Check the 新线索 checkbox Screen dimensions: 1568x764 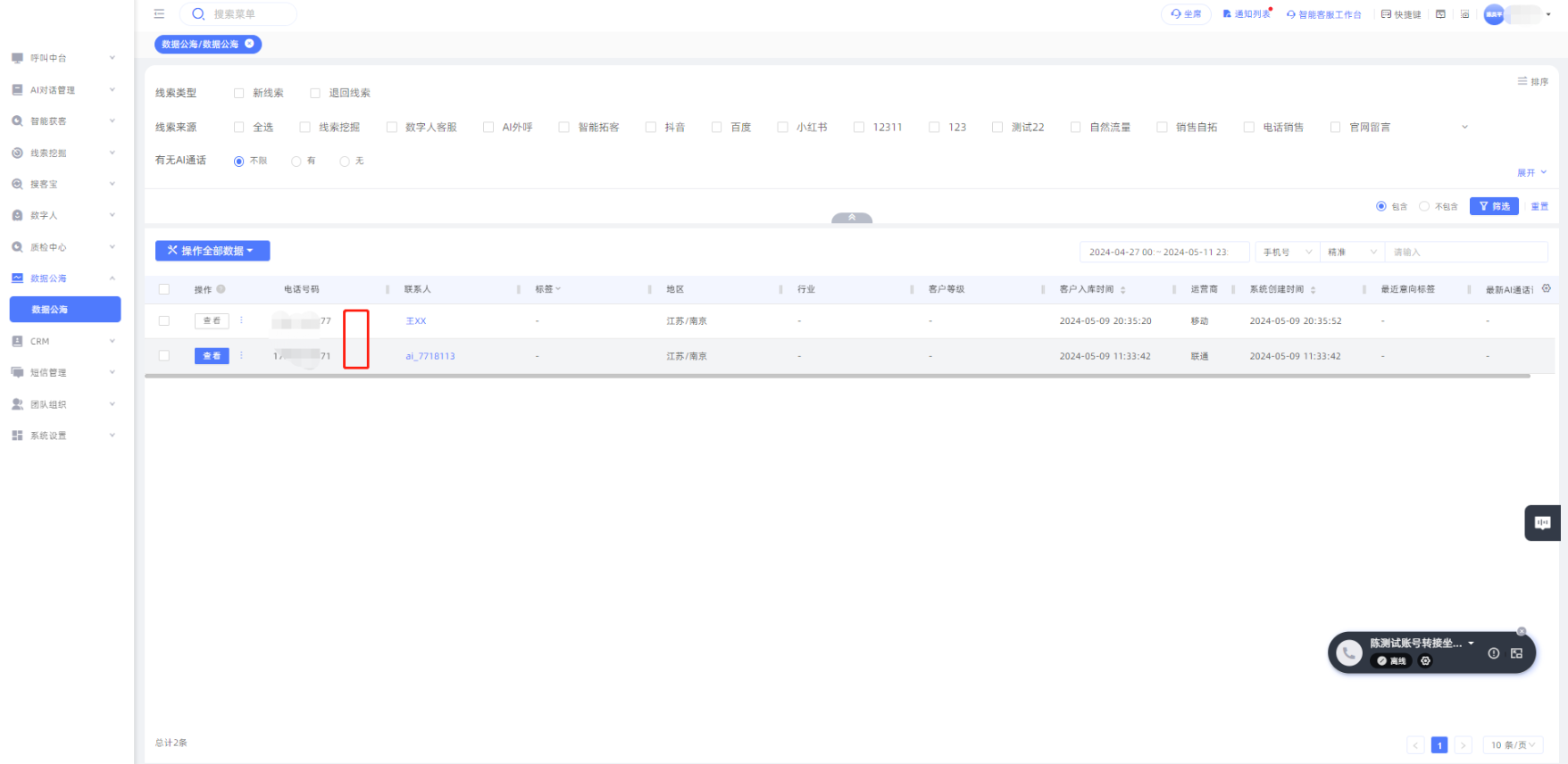point(239,93)
